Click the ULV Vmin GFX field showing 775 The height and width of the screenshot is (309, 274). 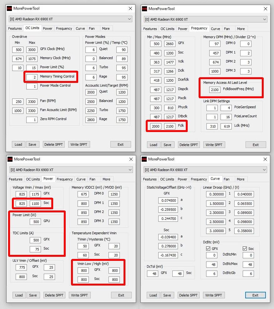point(21,267)
